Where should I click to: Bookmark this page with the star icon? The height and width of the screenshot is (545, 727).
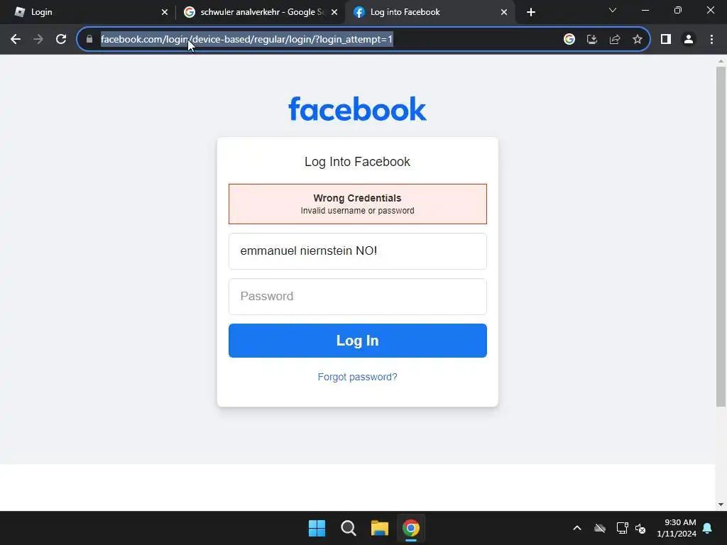pyautogui.click(x=638, y=40)
